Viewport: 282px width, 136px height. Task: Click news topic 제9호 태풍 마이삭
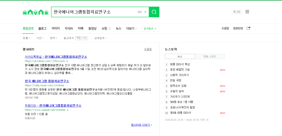180,113
